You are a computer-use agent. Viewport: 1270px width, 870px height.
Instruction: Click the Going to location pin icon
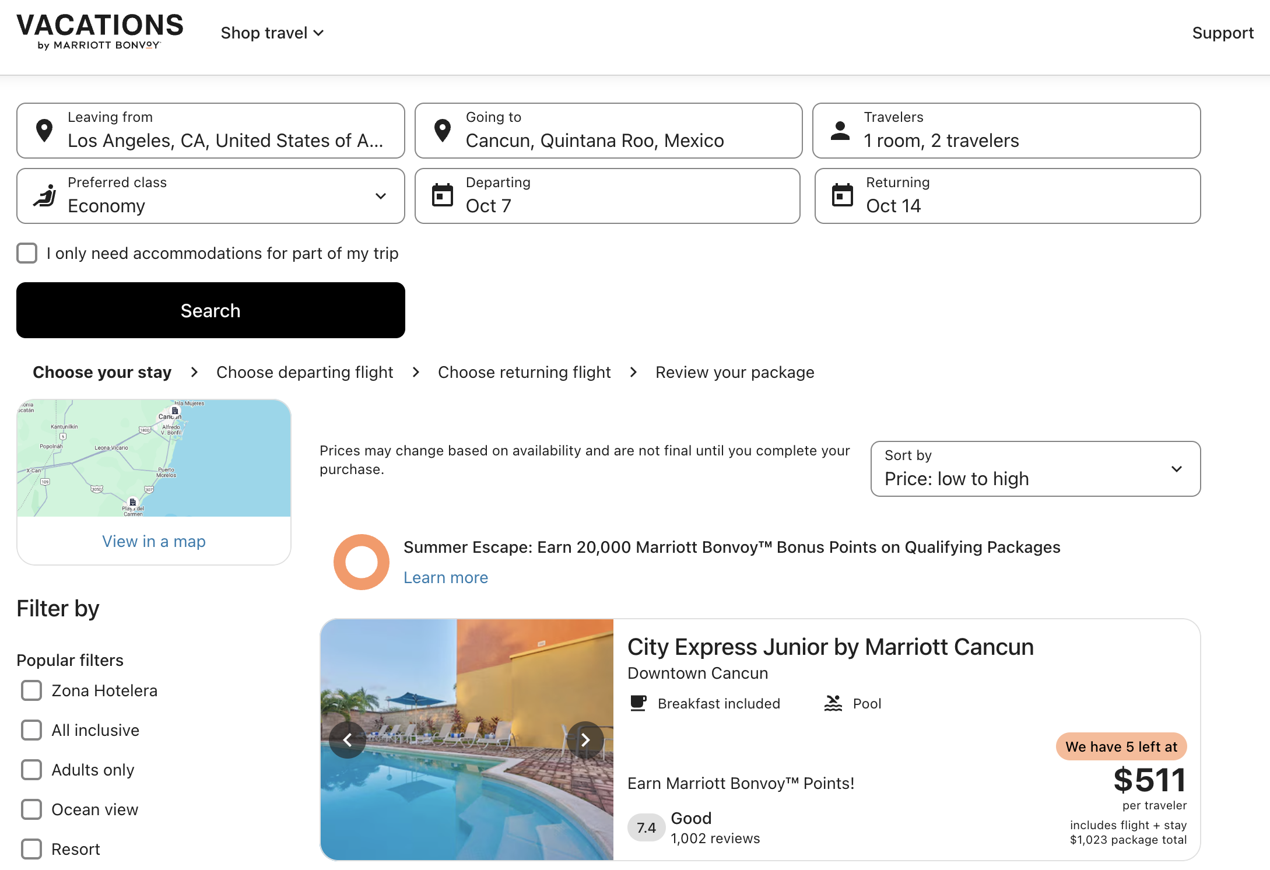[x=443, y=131]
